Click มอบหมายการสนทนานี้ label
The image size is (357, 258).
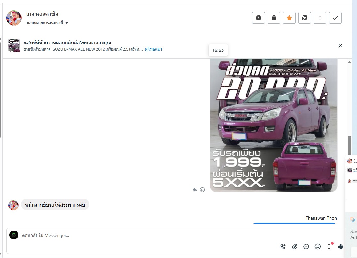tap(45, 23)
